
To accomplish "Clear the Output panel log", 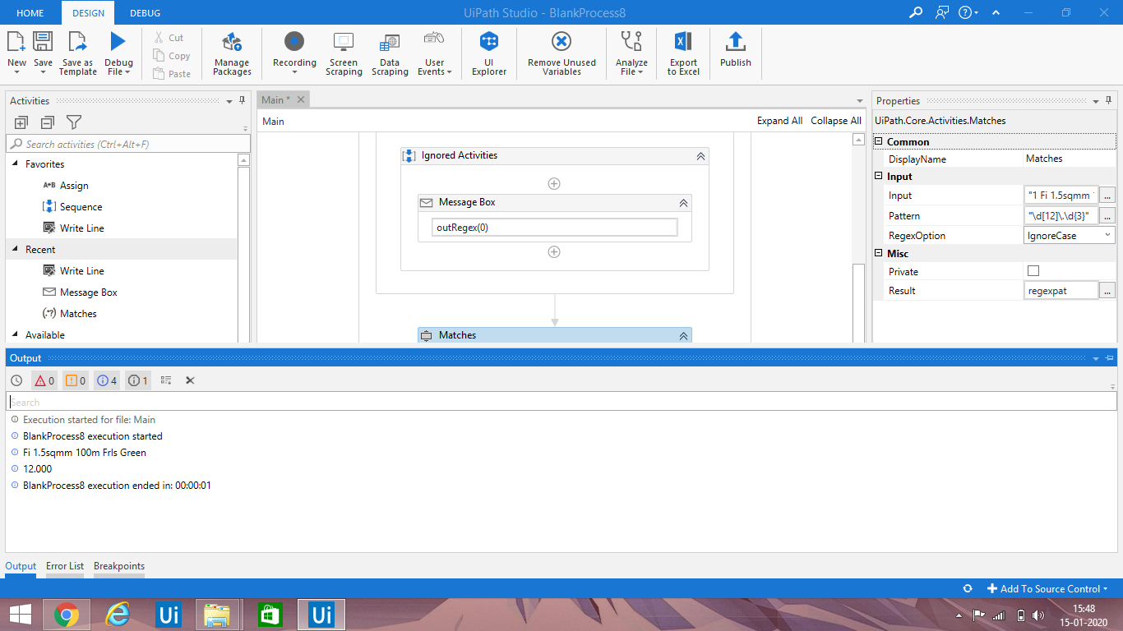I will [190, 380].
